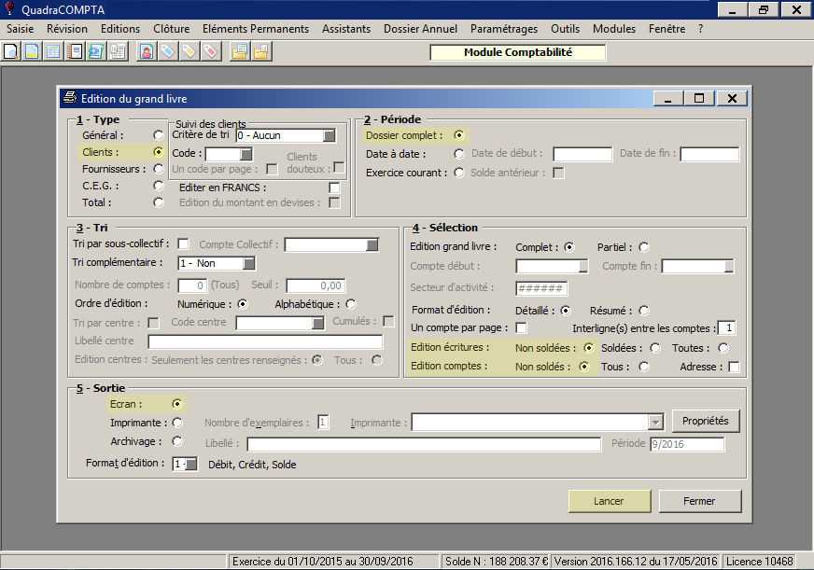Select Soldées for Edition écritures
This screenshot has height=570, width=814.
pos(655,348)
